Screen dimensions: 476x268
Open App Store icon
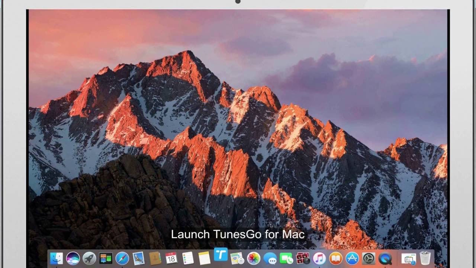coord(352,258)
